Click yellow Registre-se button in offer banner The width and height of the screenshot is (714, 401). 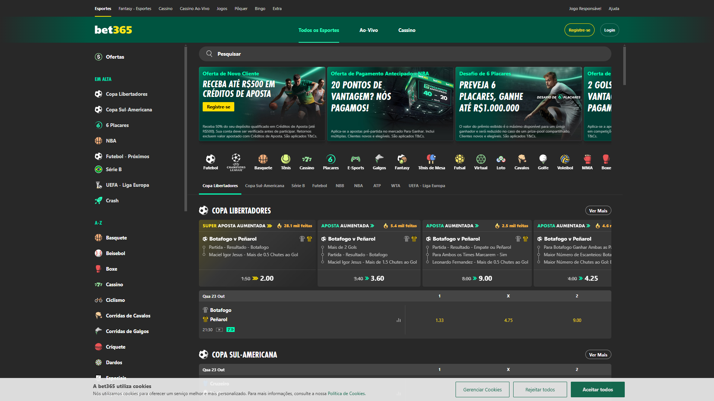click(x=218, y=107)
